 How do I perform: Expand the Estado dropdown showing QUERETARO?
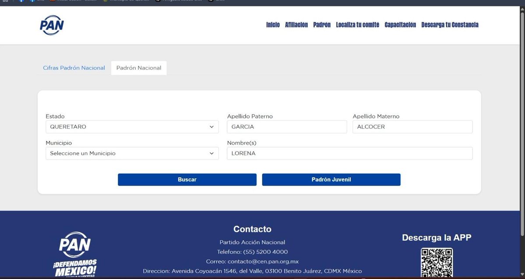(x=132, y=127)
